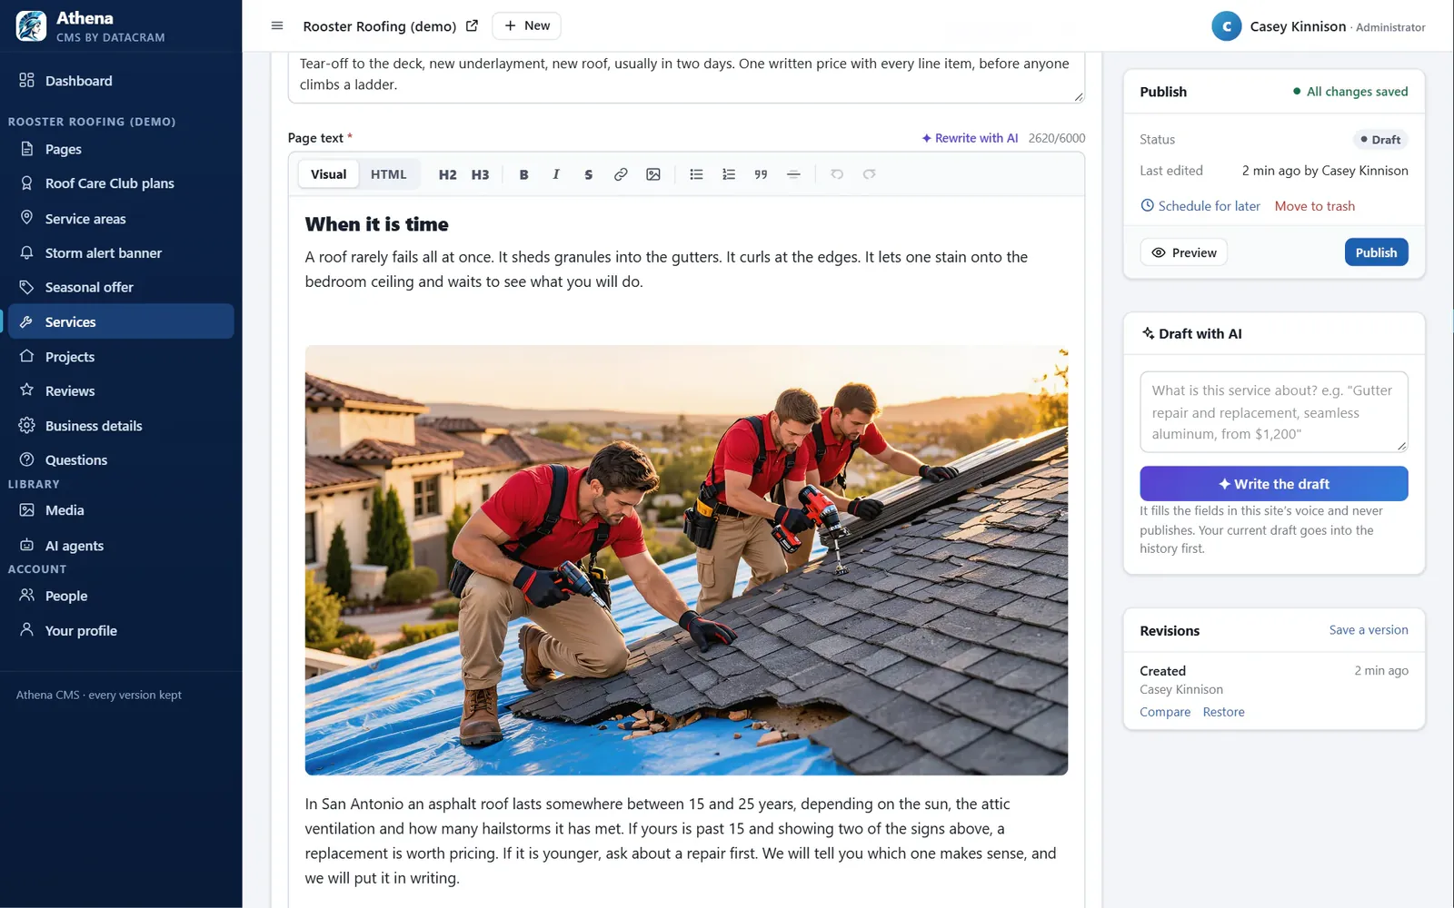Focus the Draft with AI prompt field

click(x=1274, y=411)
